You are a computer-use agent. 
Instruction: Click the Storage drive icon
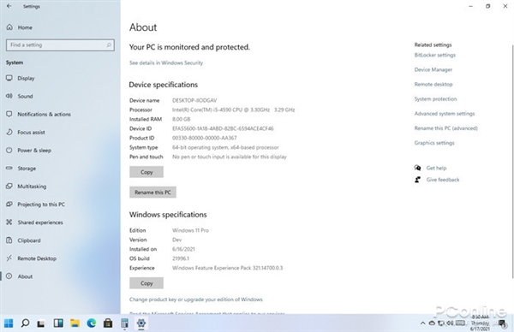9,168
